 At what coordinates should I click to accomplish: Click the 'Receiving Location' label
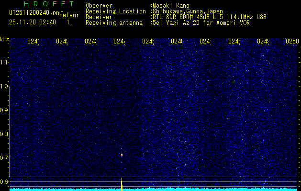pyautogui.click(x=116, y=11)
